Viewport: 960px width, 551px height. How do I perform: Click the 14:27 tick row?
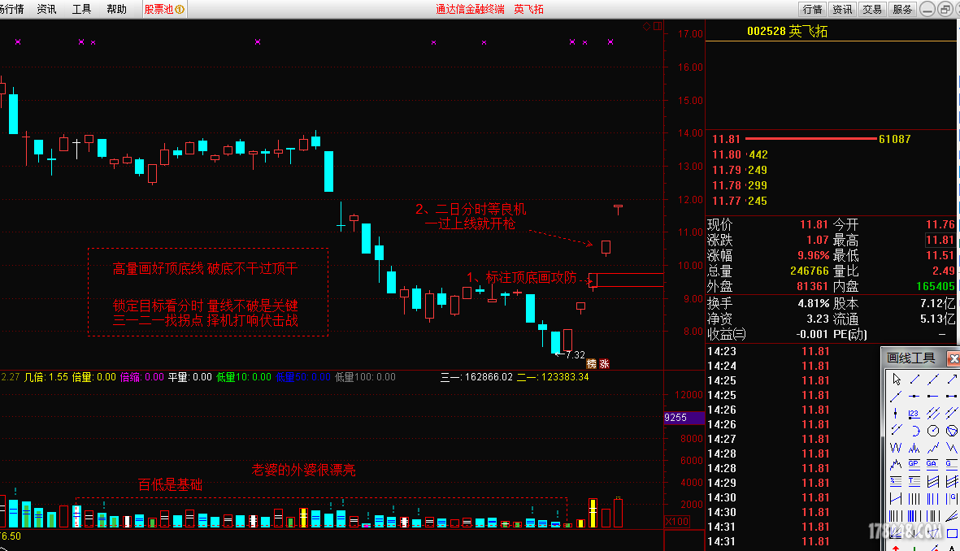coord(769,439)
